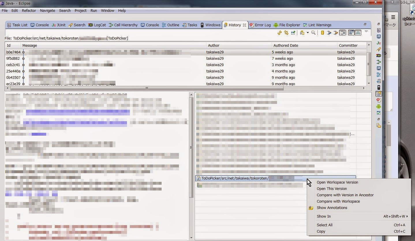Sort commits by Authored Date column

(304, 45)
